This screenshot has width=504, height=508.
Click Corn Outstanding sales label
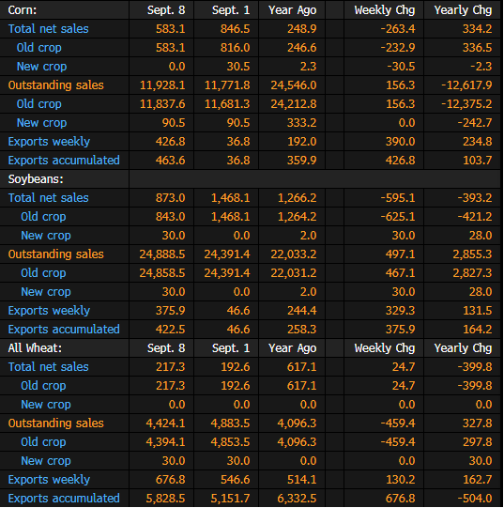tap(55, 85)
